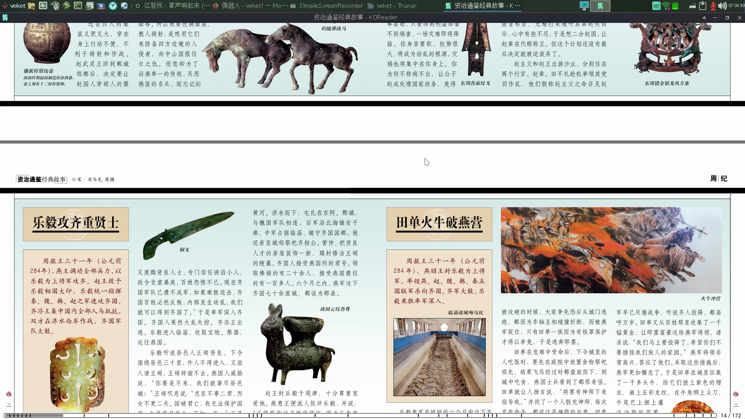Image resolution: width=745 pixels, height=419 pixels.
Task: Launch the film reel media player icon
Action: point(55,6)
